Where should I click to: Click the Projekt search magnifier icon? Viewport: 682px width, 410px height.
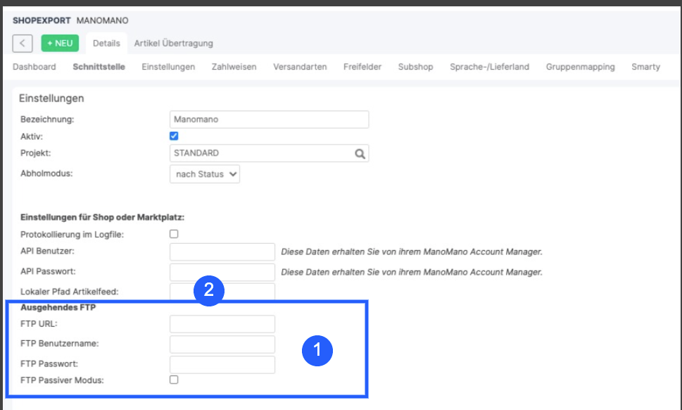(x=360, y=154)
